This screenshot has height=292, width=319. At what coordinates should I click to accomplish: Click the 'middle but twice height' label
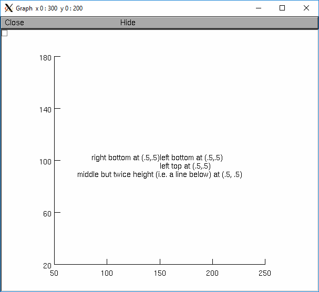[x=160, y=174]
